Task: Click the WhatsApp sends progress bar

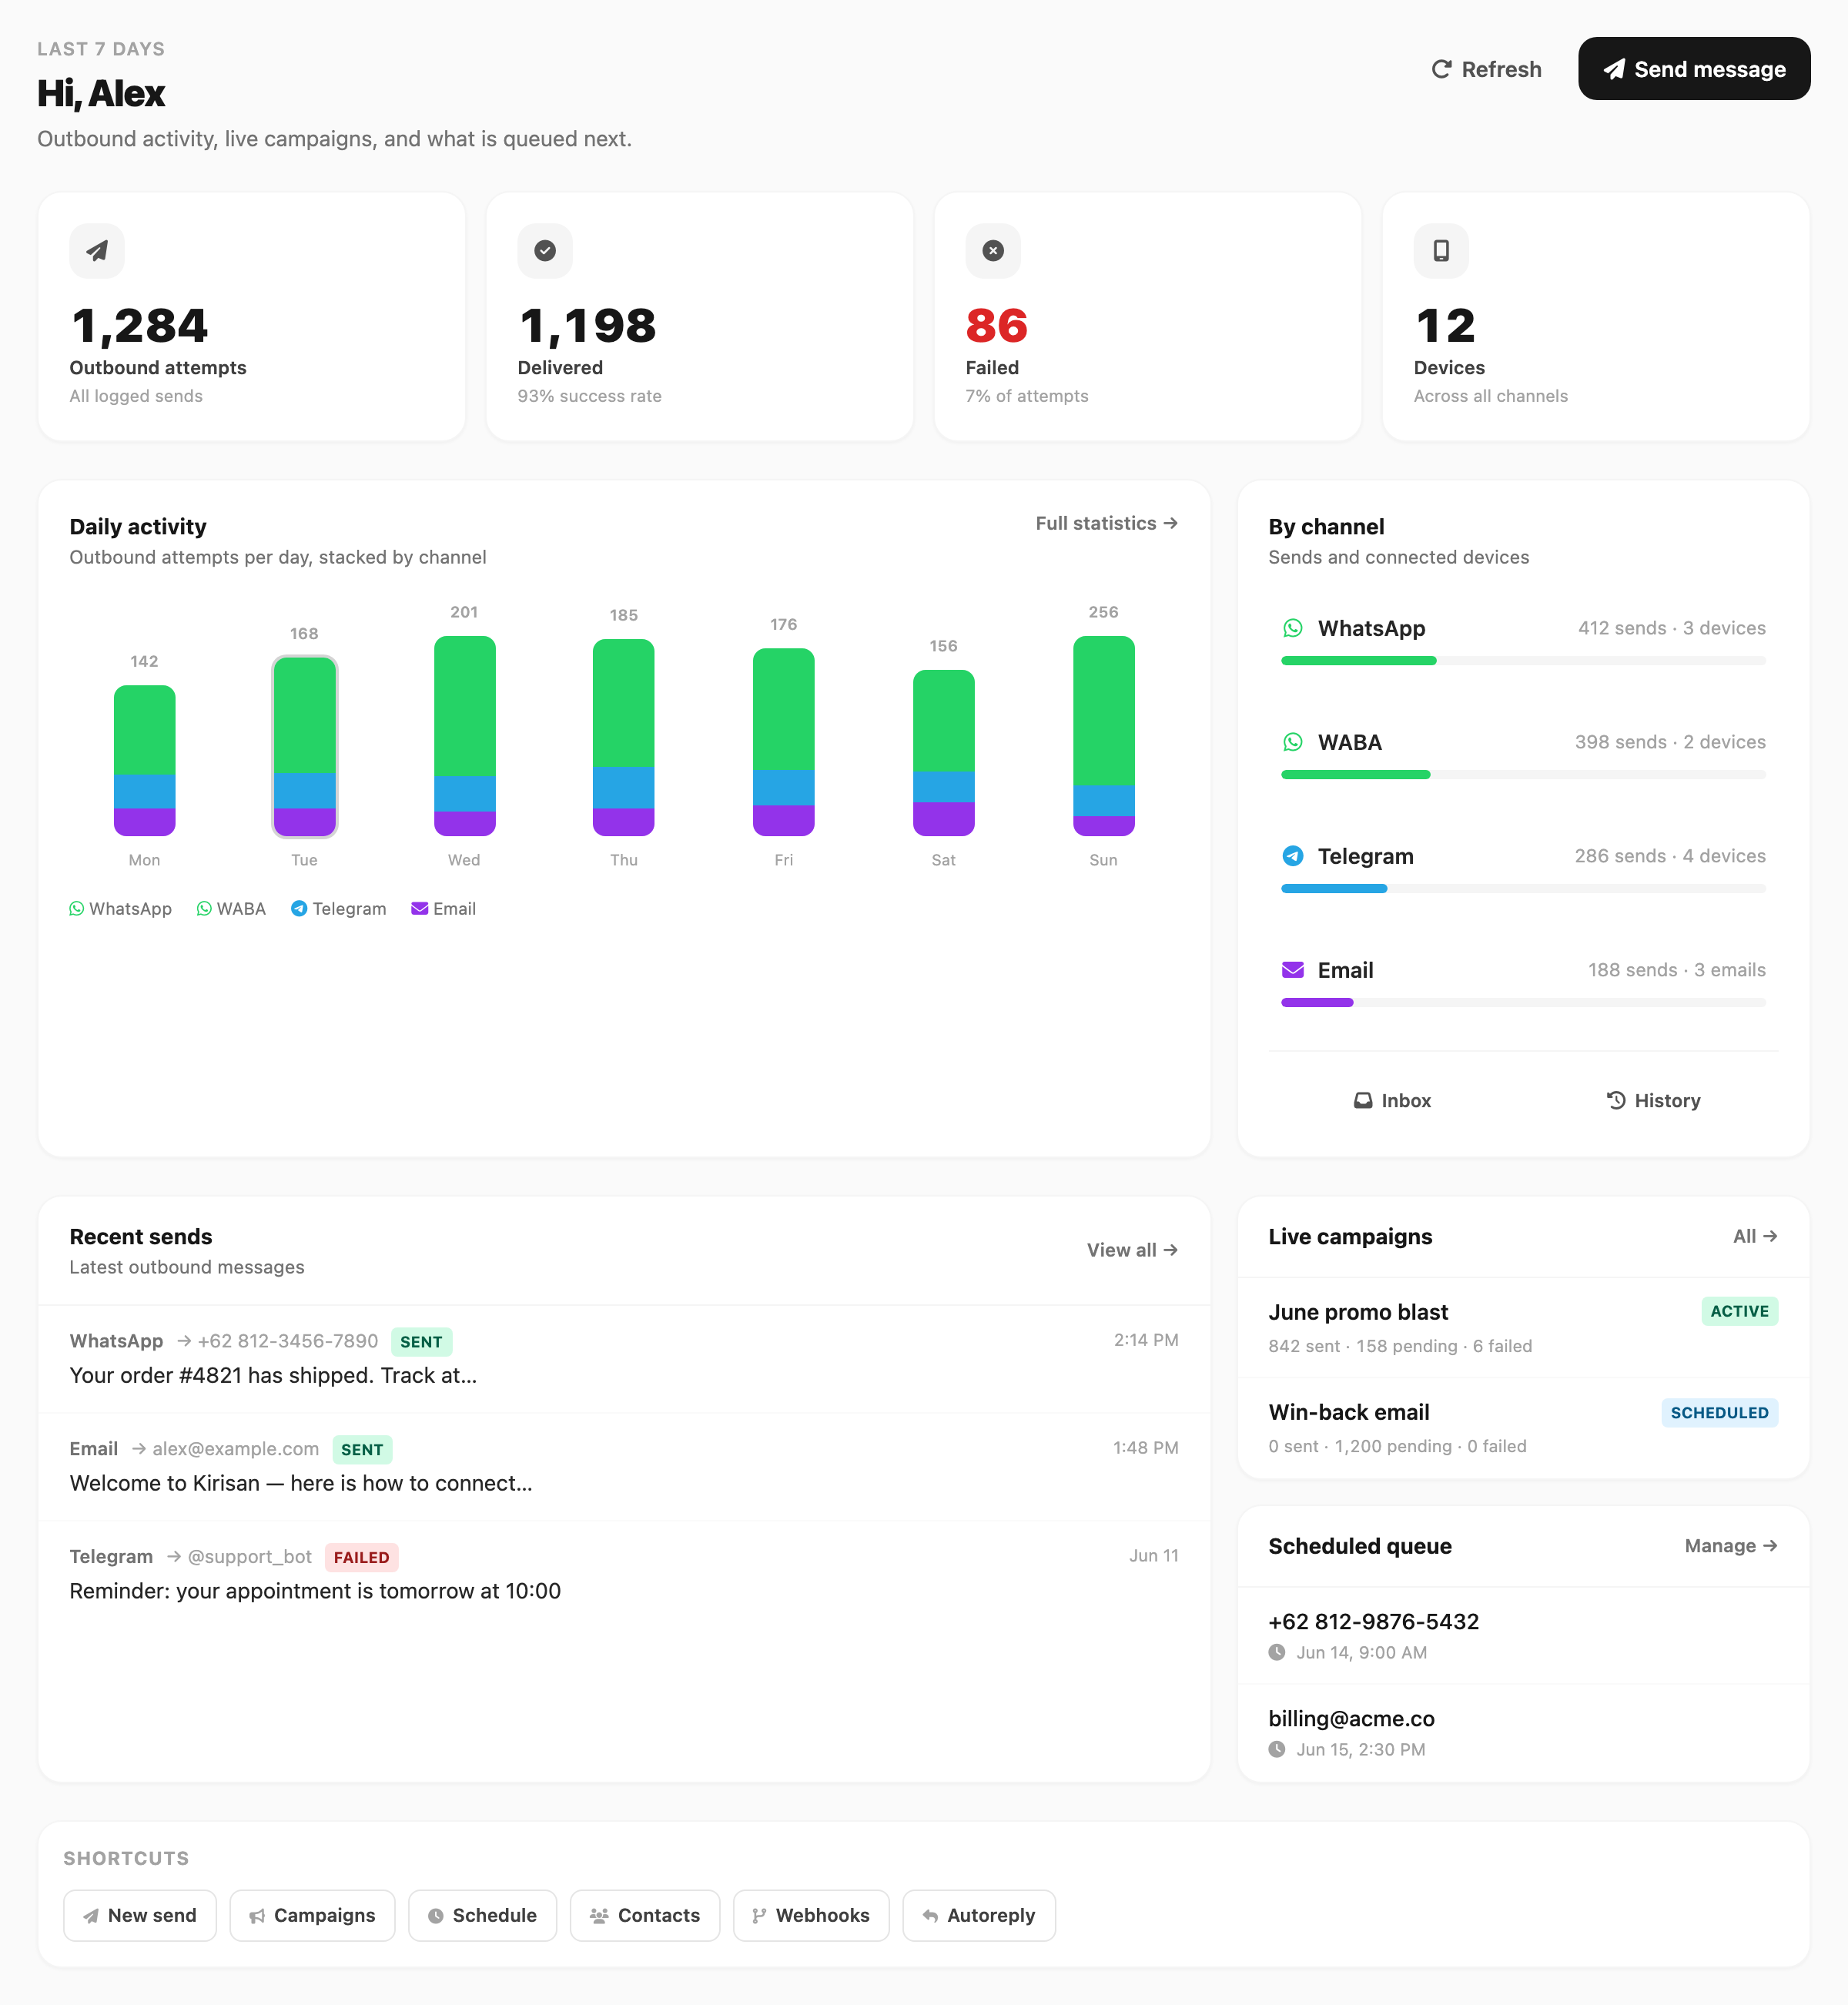Action: (x=1523, y=661)
